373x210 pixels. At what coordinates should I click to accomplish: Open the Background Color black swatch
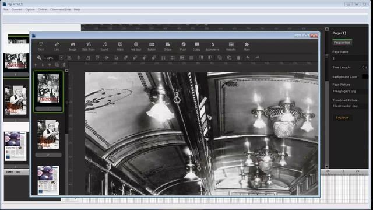pyautogui.click(x=365, y=76)
